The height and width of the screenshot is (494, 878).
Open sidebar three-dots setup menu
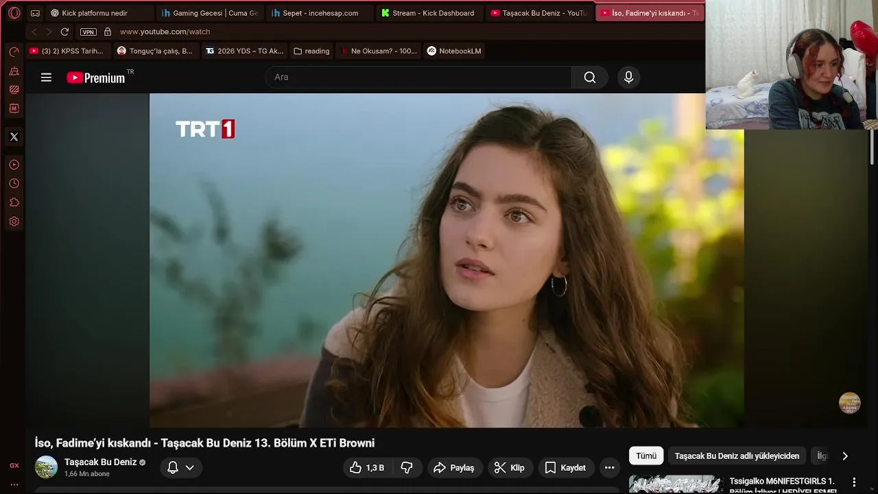(x=14, y=484)
